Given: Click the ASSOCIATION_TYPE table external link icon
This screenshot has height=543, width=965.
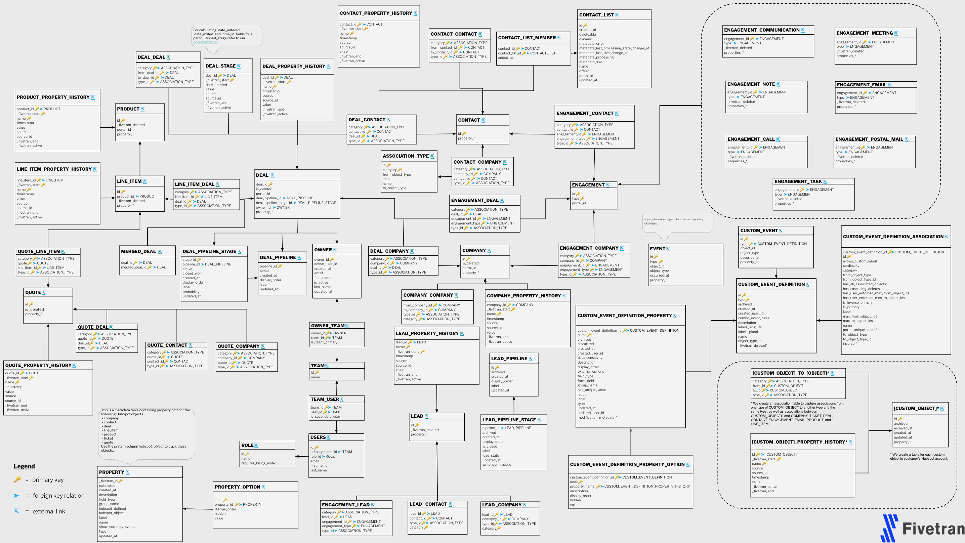Looking at the screenshot, I should 432,156.
